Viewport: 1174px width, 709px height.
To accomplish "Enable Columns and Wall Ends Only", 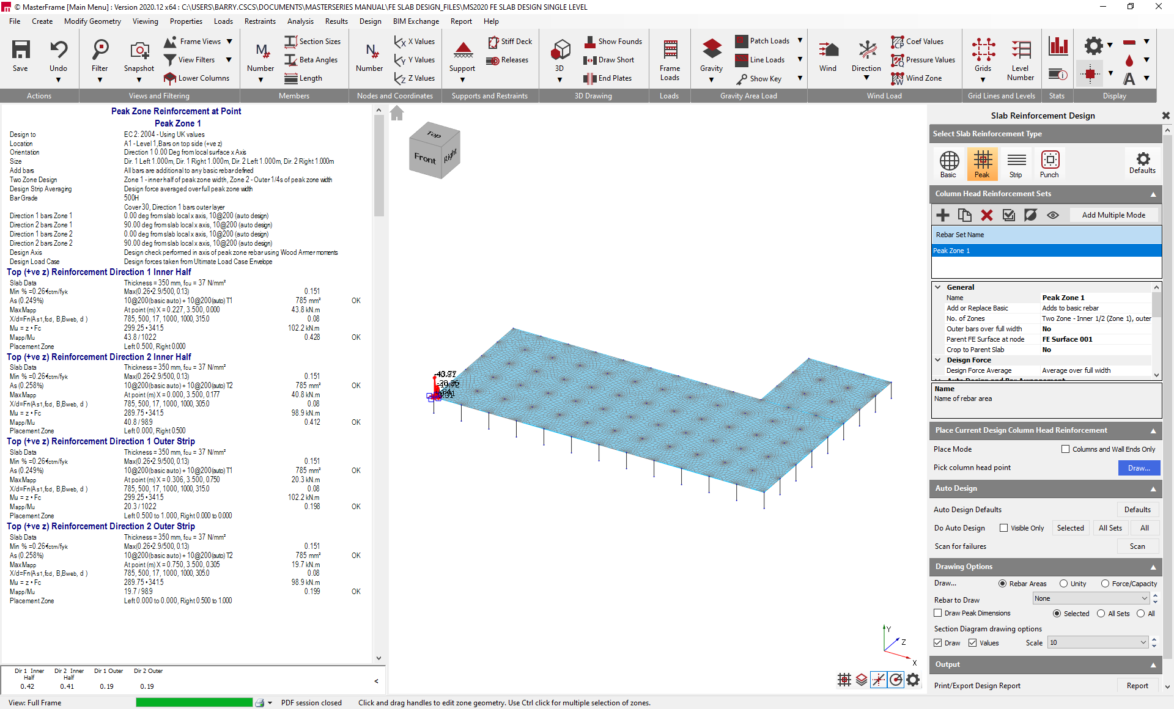I will pos(1066,449).
